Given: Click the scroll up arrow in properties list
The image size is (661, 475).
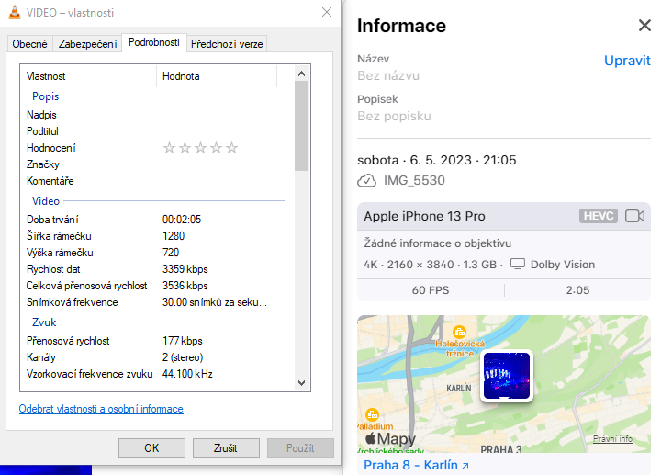Looking at the screenshot, I should [x=301, y=74].
